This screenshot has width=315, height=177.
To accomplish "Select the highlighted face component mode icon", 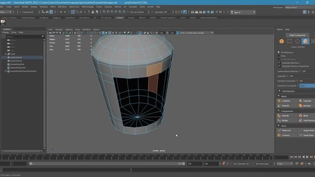I will point(305,41).
